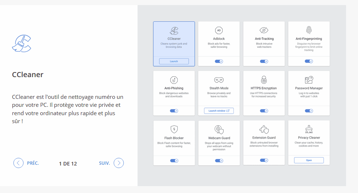
Task: Click the Stealth Mode mask icon
Action: coord(219,80)
